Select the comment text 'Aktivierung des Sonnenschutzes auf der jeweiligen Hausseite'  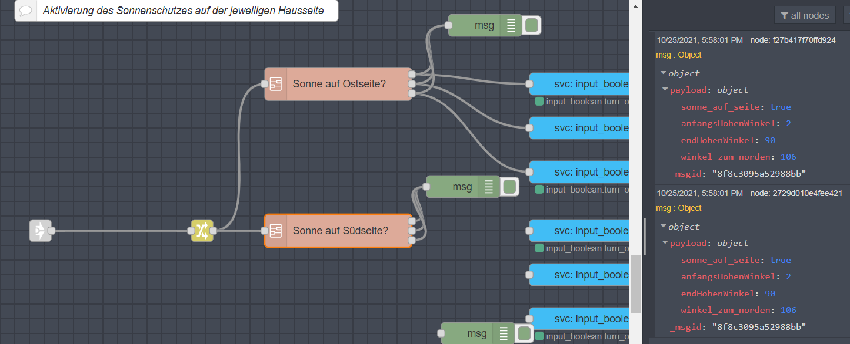[x=184, y=11]
